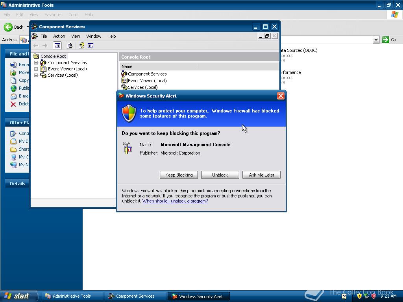Click the Help toolbar icon
403x302 pixels.
(x=81, y=46)
